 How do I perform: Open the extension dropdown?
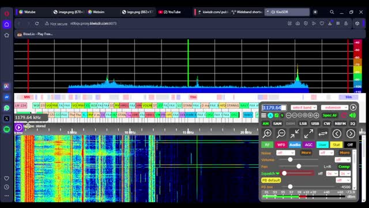334,107
